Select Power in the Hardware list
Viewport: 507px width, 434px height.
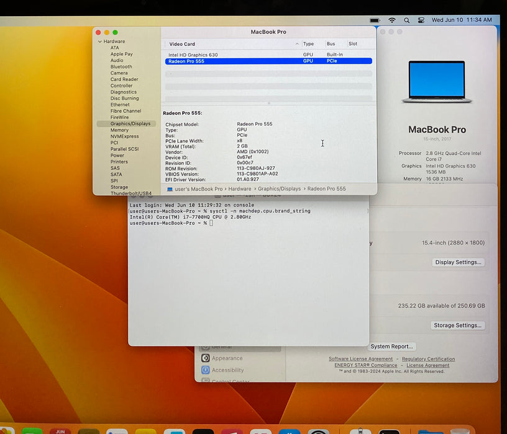click(117, 155)
